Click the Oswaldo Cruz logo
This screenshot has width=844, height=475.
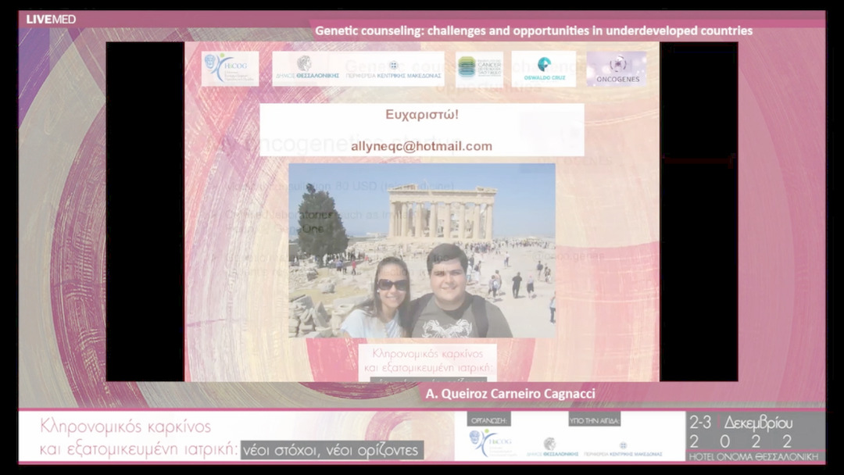543,69
